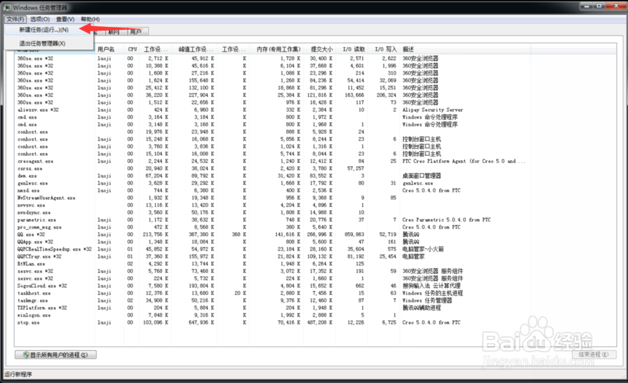Sort by the I/O 读取 column header
Screen dimensions: 628x383
point(351,49)
